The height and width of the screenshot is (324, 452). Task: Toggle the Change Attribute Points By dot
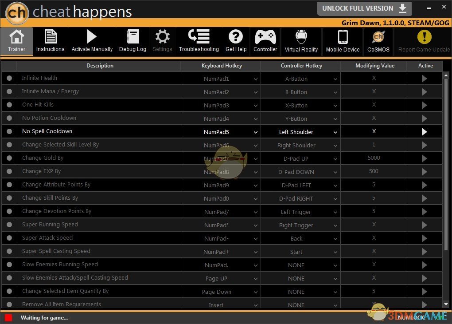(x=9, y=185)
